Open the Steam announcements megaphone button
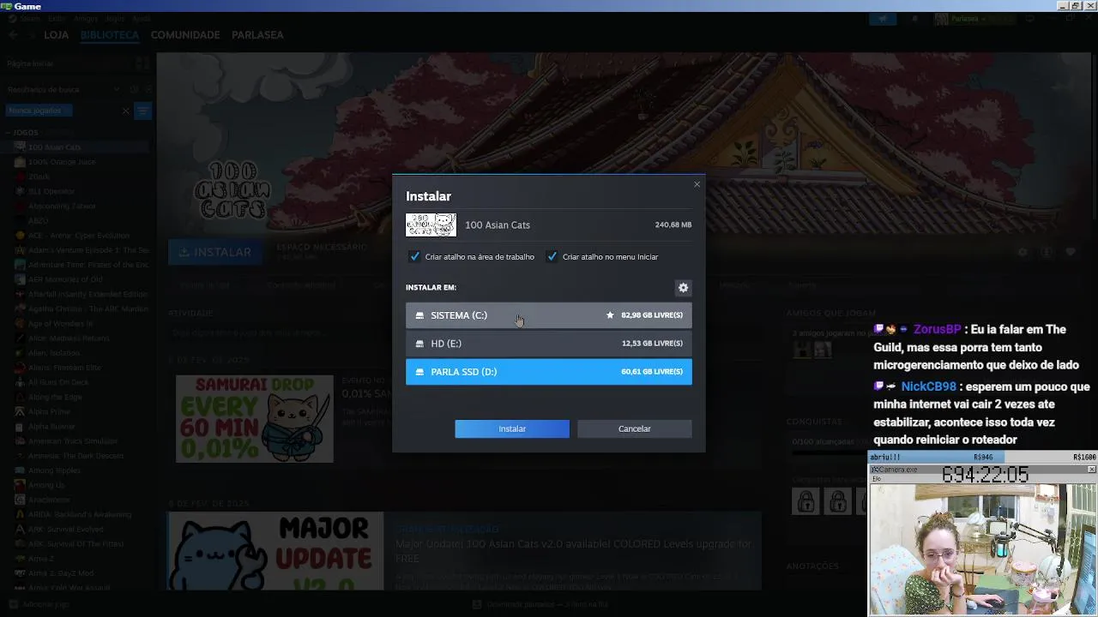Viewport: 1098px width, 617px height. click(x=883, y=18)
